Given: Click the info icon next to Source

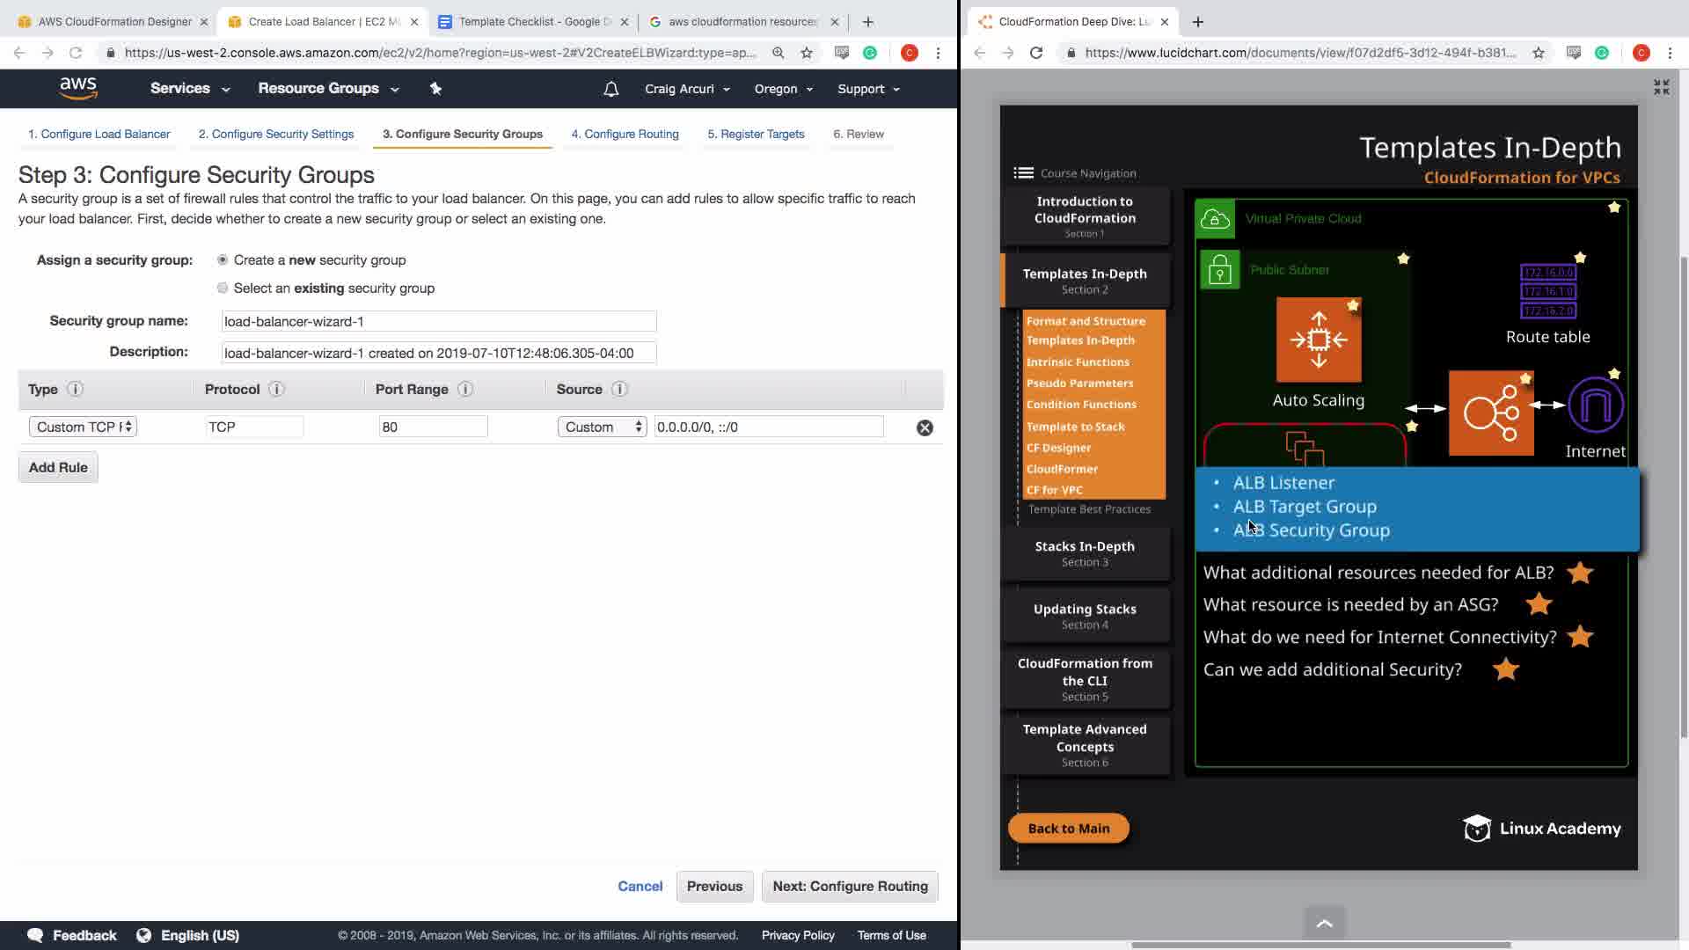Looking at the screenshot, I should point(619,389).
